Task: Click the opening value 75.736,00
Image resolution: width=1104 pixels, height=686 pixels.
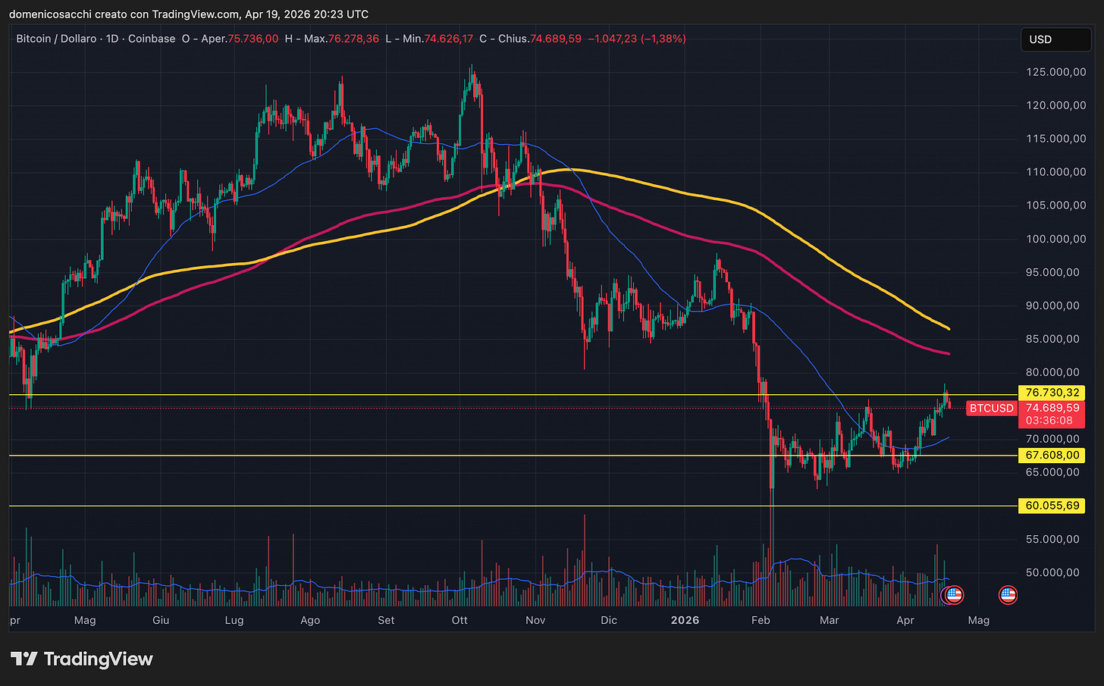Action: 253,39
